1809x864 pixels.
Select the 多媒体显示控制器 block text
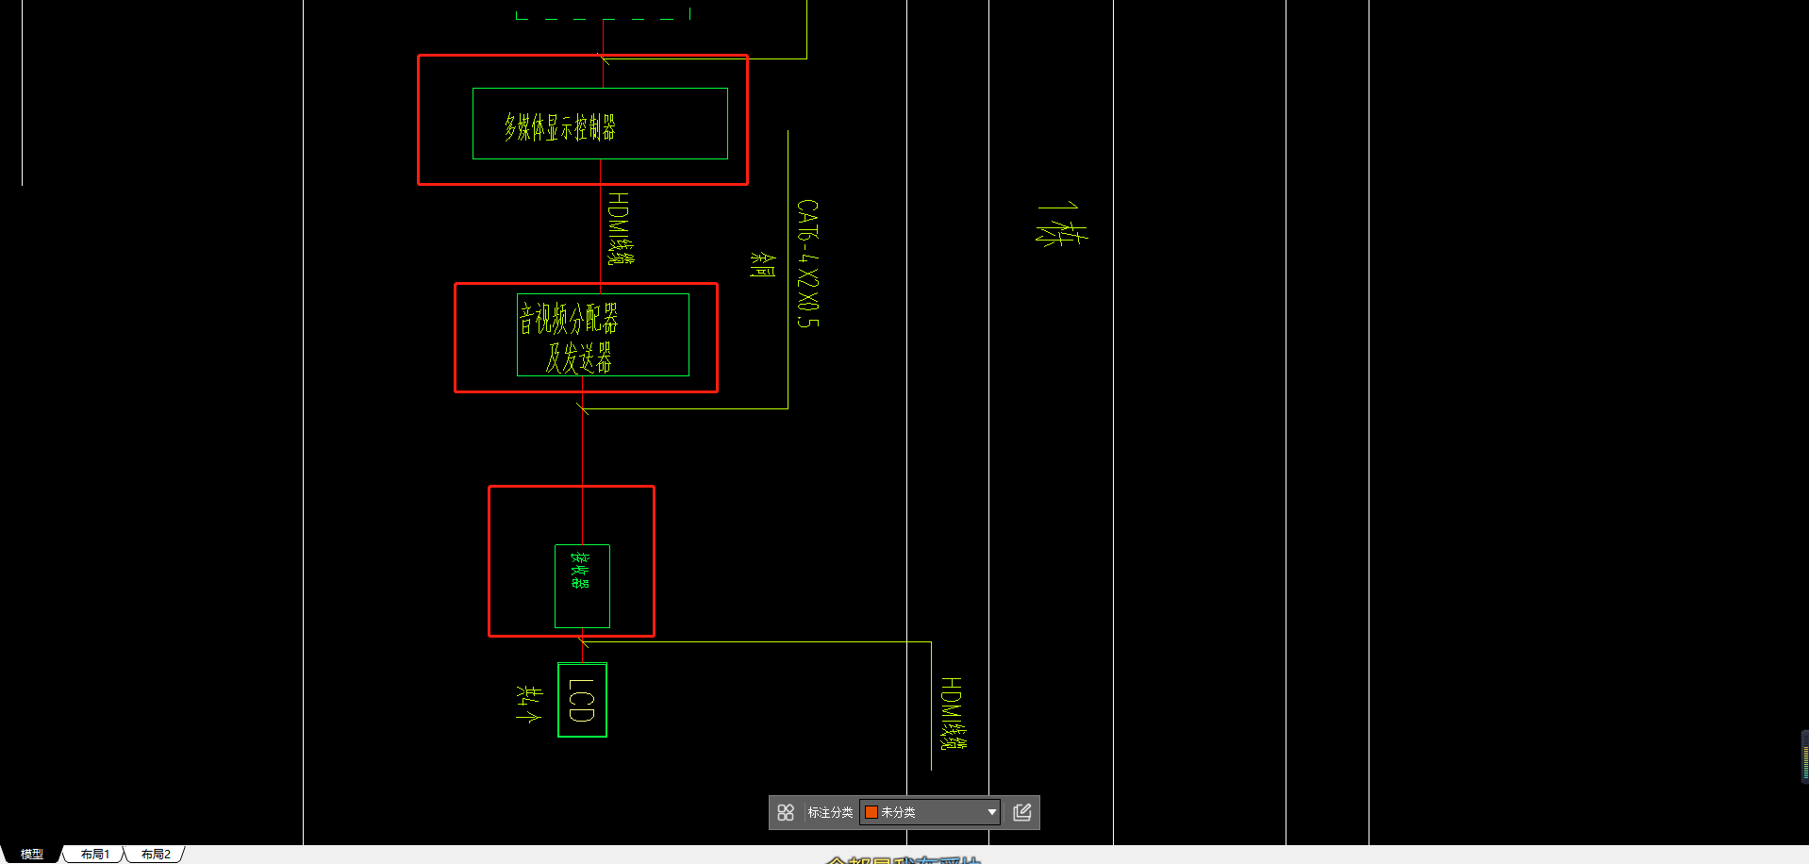(559, 127)
